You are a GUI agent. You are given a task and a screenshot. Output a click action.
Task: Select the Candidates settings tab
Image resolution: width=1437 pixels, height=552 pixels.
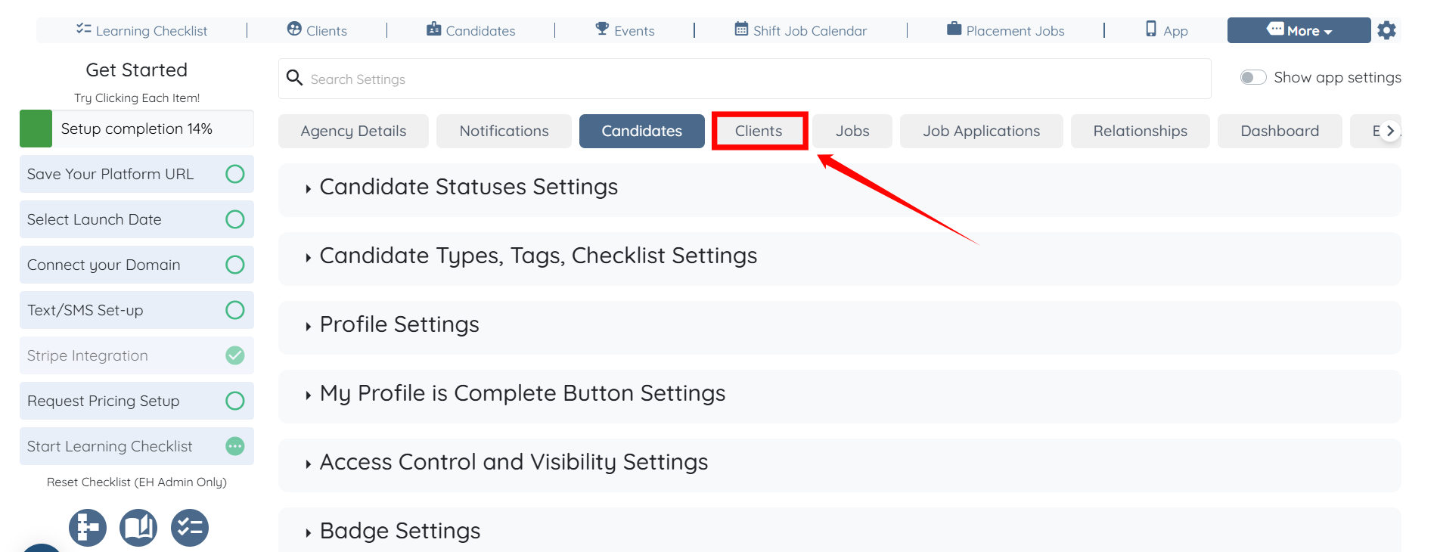coord(642,131)
